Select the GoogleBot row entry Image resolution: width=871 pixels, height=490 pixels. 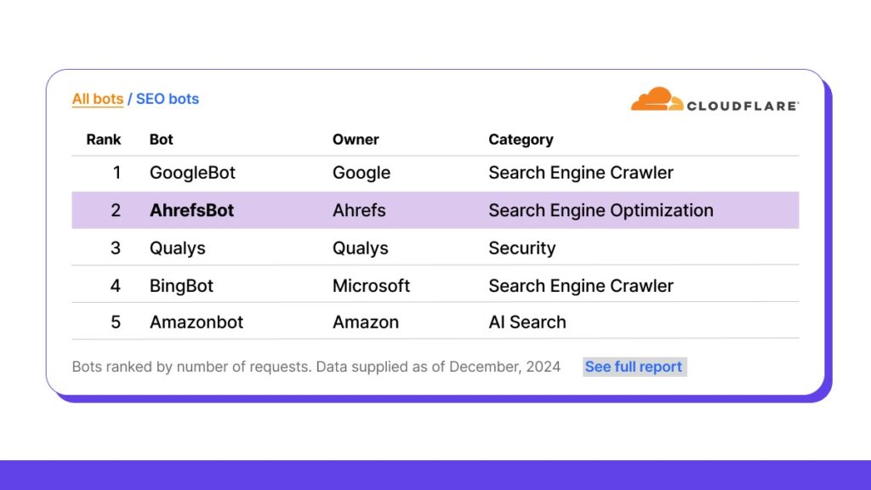192,173
